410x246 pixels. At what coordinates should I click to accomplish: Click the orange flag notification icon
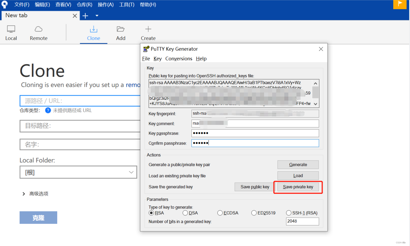tap(400, 4)
